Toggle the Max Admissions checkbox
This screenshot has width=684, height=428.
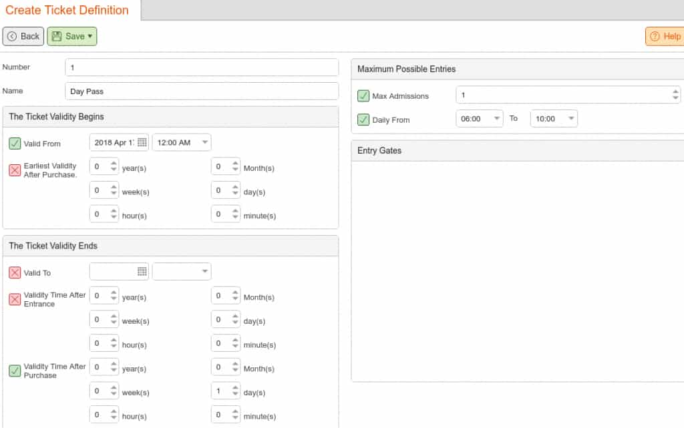pyautogui.click(x=363, y=96)
